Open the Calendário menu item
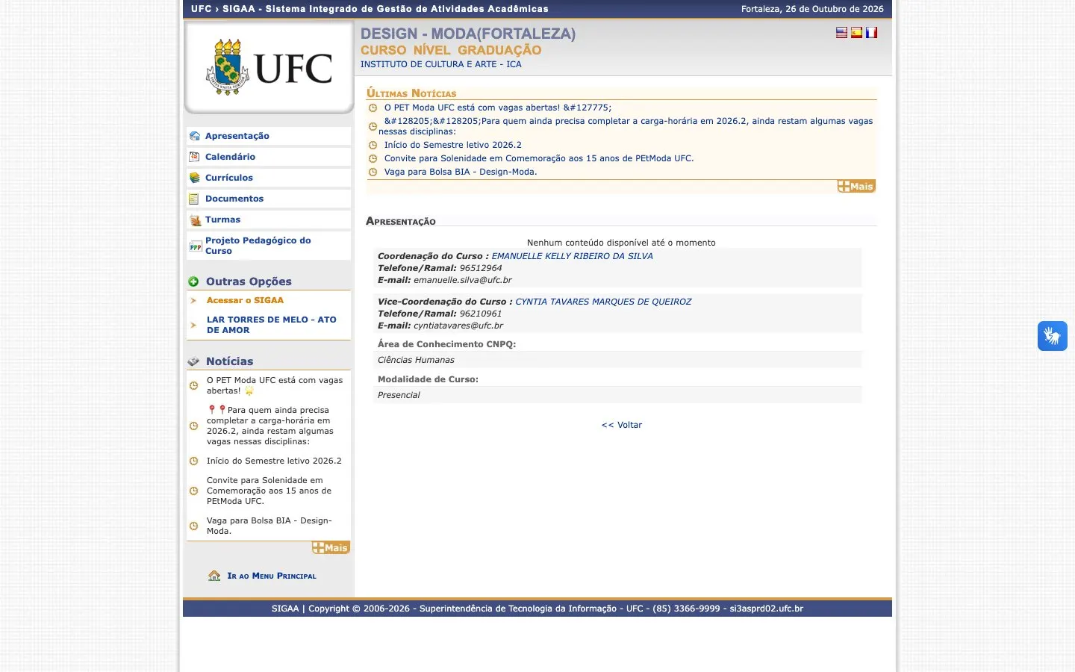 [x=230, y=157]
